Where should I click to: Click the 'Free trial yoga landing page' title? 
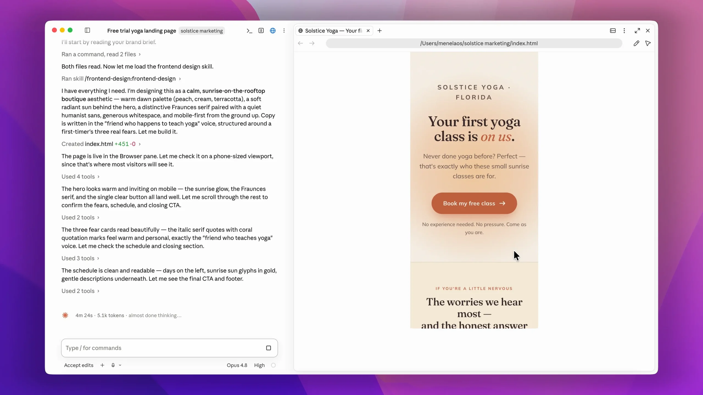141,31
